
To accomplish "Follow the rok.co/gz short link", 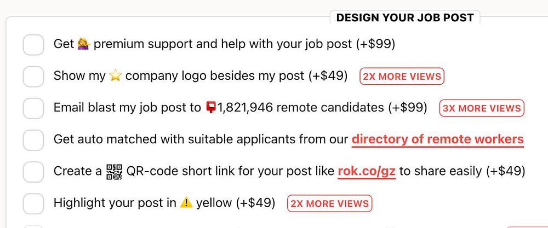I will [367, 171].
